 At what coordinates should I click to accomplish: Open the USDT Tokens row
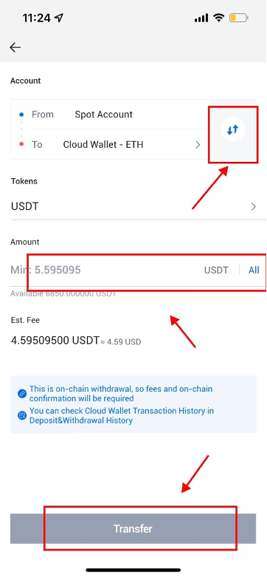click(x=133, y=206)
